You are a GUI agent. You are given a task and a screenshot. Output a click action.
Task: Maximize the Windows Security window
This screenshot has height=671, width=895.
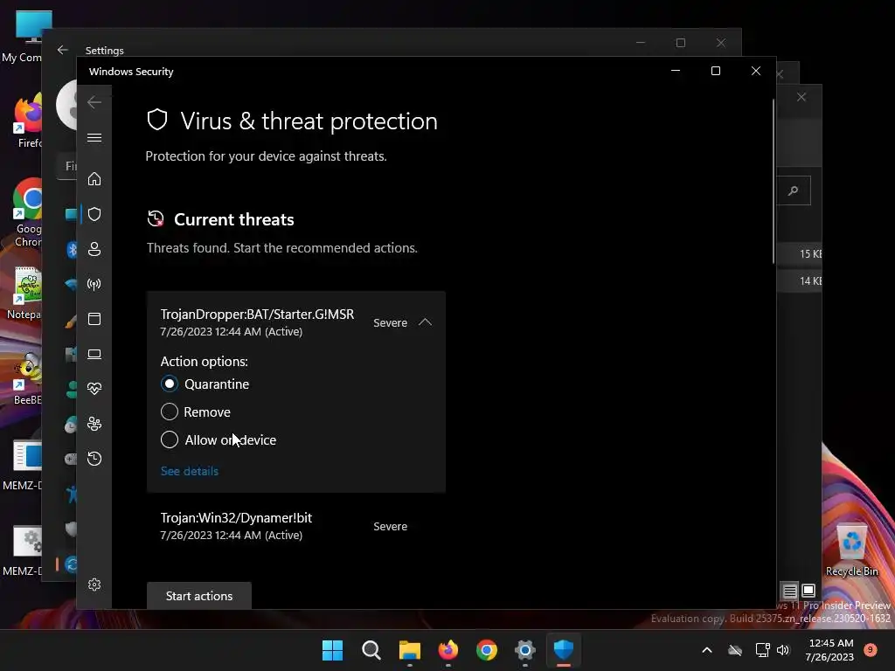pos(715,71)
